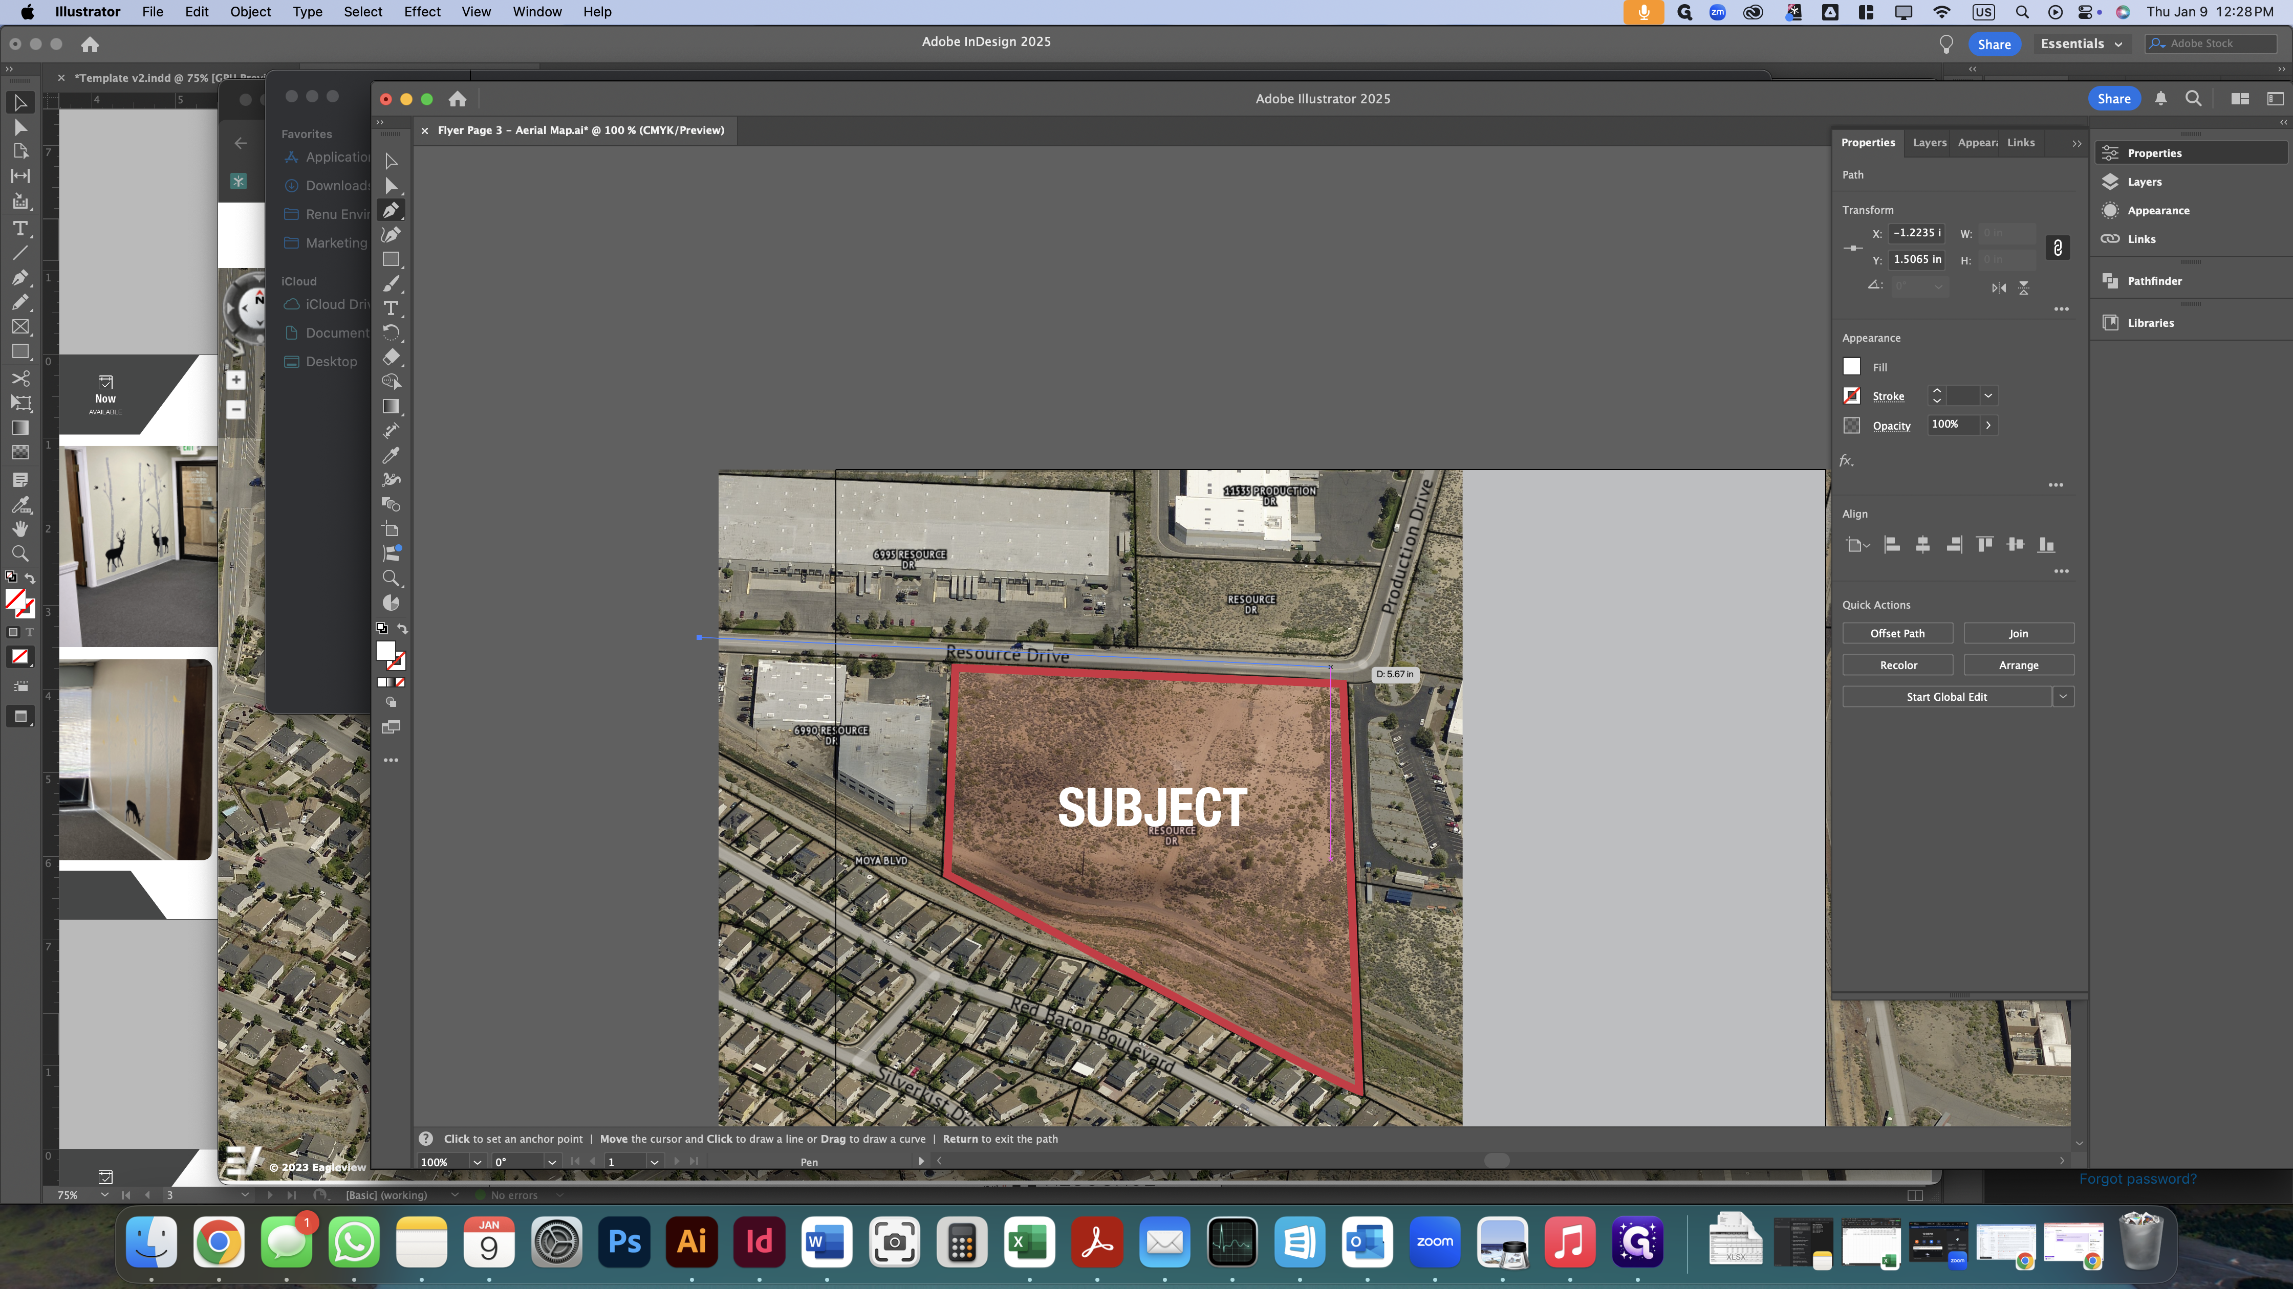Viewport: 2293px width, 1289px height.
Task: Expand the Start Global Edit options arrow
Action: pyautogui.click(x=2063, y=697)
